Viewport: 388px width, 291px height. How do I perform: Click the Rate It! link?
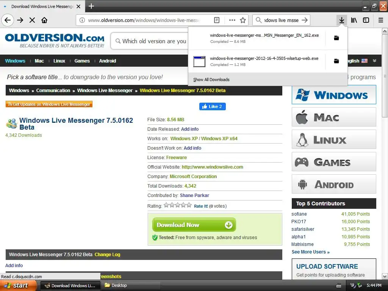click(x=201, y=206)
